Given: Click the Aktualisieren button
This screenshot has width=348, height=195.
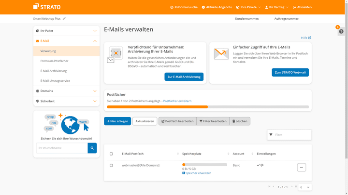Looking at the screenshot, I should pyautogui.click(x=145, y=121).
